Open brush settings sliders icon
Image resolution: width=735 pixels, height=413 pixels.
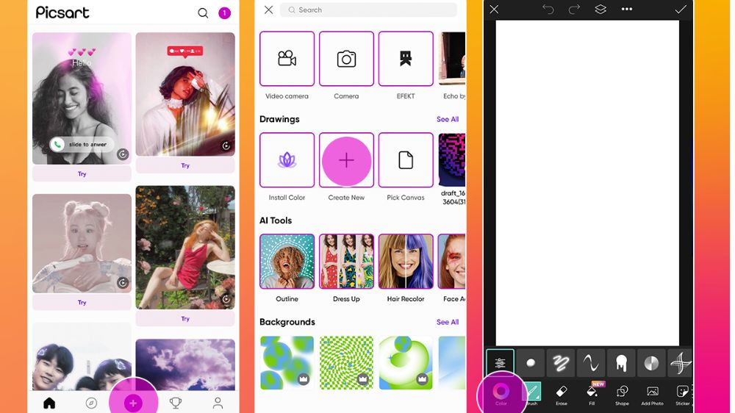pyautogui.click(x=500, y=363)
